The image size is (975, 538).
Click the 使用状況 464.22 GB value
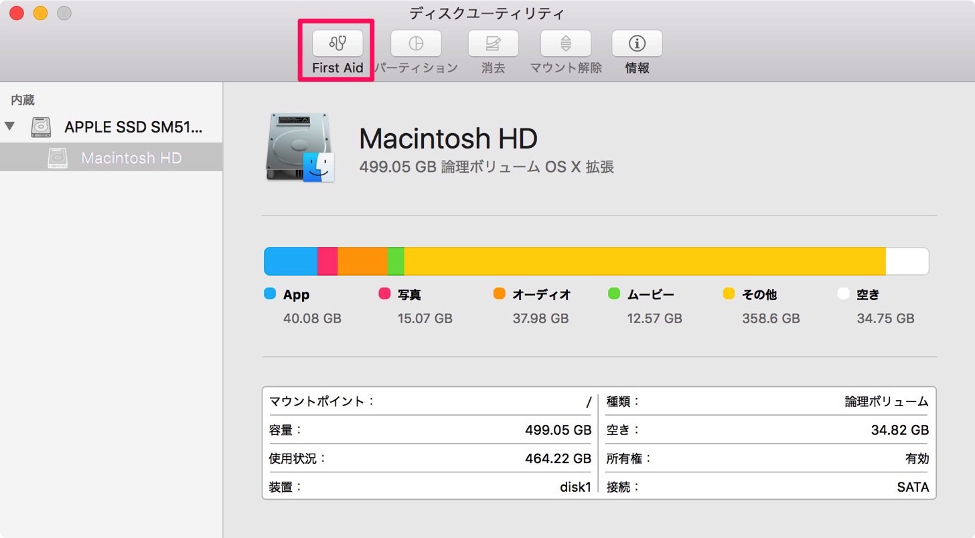pos(558,458)
